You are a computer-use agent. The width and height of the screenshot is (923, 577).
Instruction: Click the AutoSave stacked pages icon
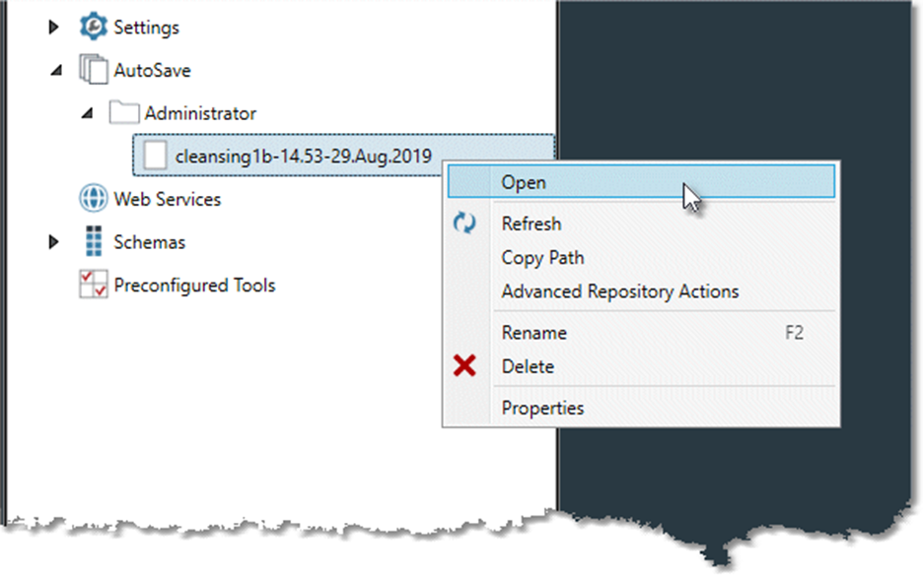[x=93, y=71]
